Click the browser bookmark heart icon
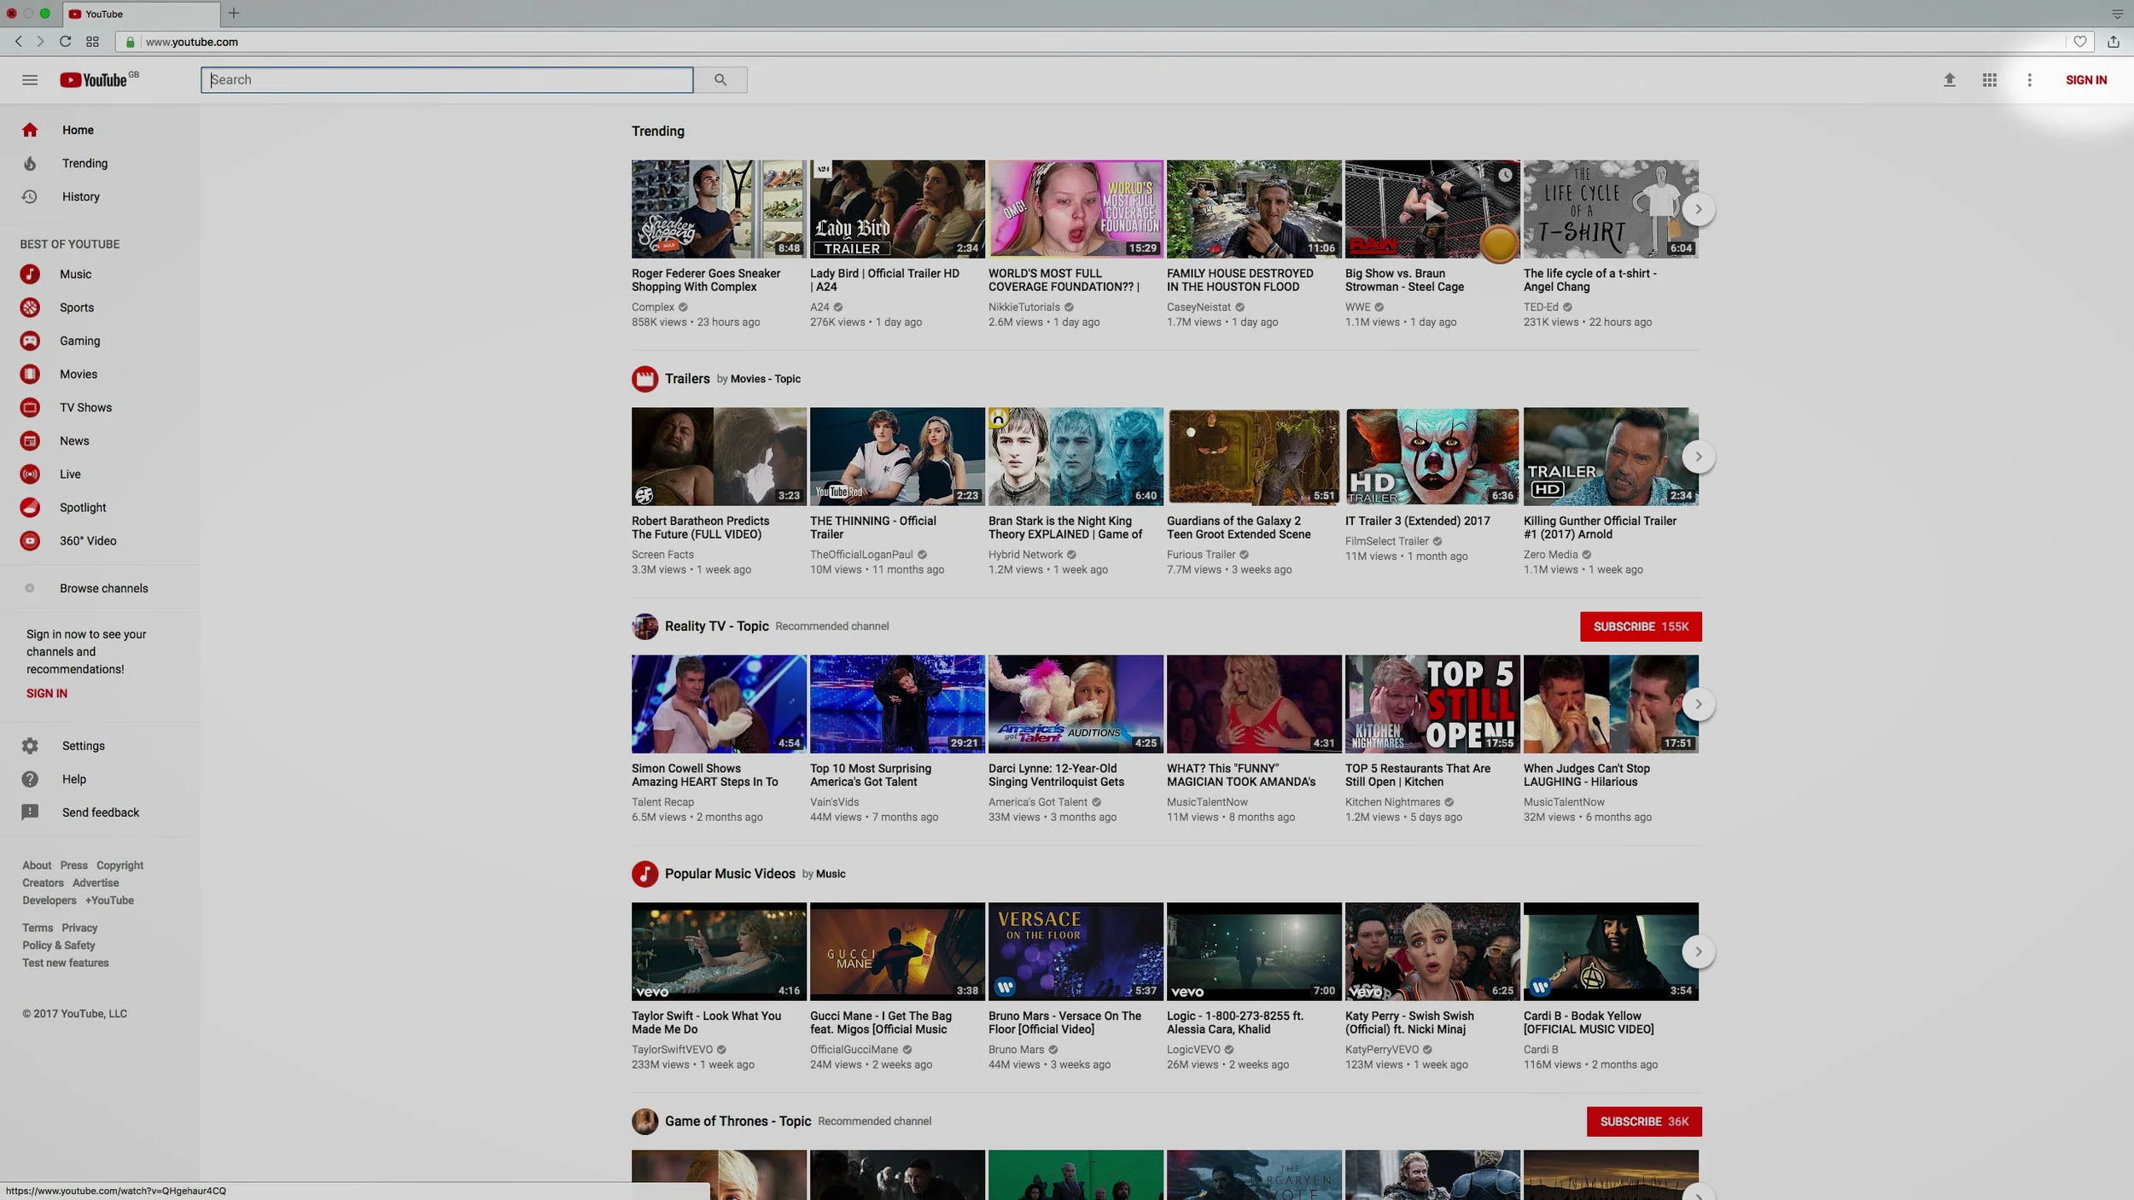 coord(2079,42)
